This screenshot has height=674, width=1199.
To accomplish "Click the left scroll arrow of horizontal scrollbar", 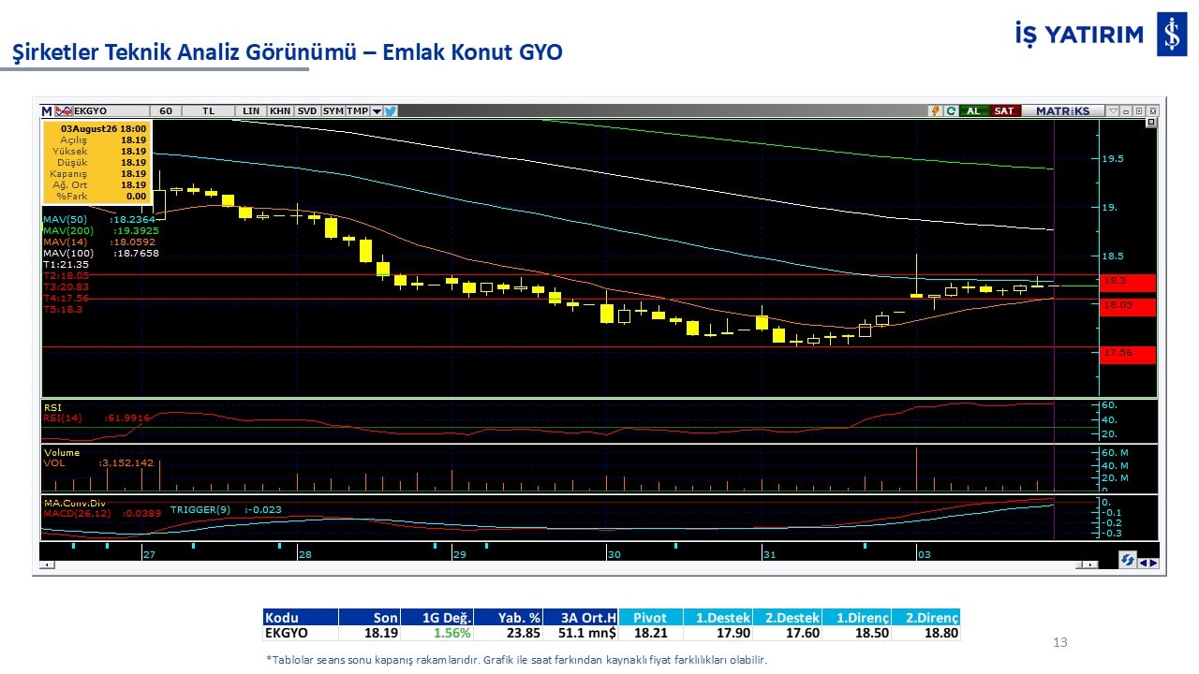I will point(47,564).
